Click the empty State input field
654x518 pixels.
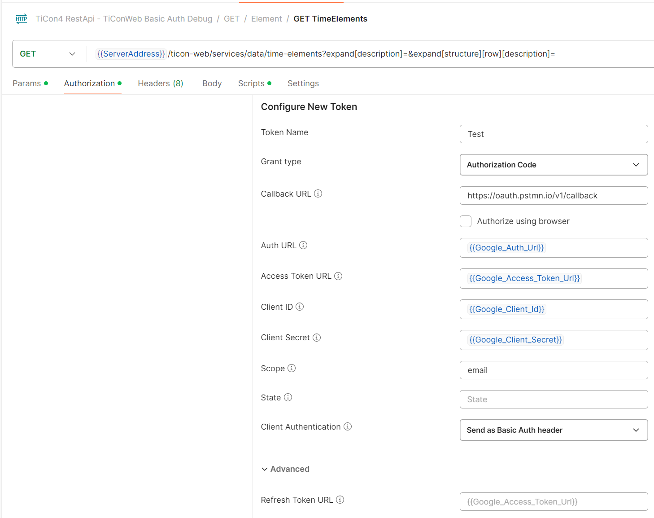(x=554, y=399)
